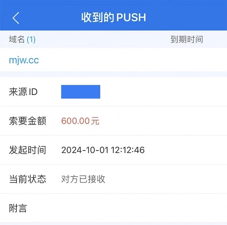Image resolution: width=227 pixels, height=225 pixels.
Task: Tap the back arrow icon
Action: click(16, 18)
